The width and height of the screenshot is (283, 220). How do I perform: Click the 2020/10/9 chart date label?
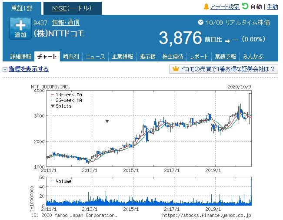pos(239,87)
